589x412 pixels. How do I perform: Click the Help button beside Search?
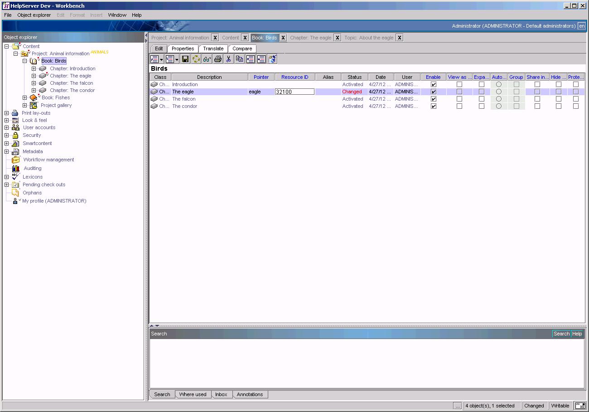point(577,333)
